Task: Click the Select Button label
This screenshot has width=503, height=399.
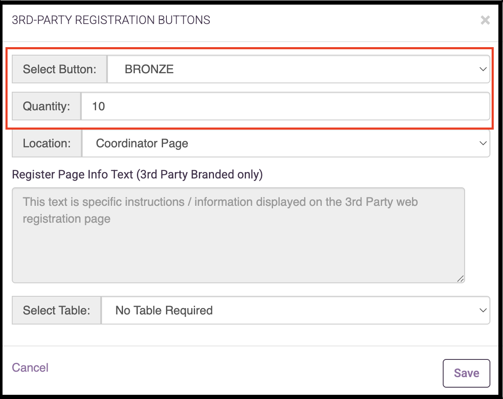Action: [x=60, y=69]
